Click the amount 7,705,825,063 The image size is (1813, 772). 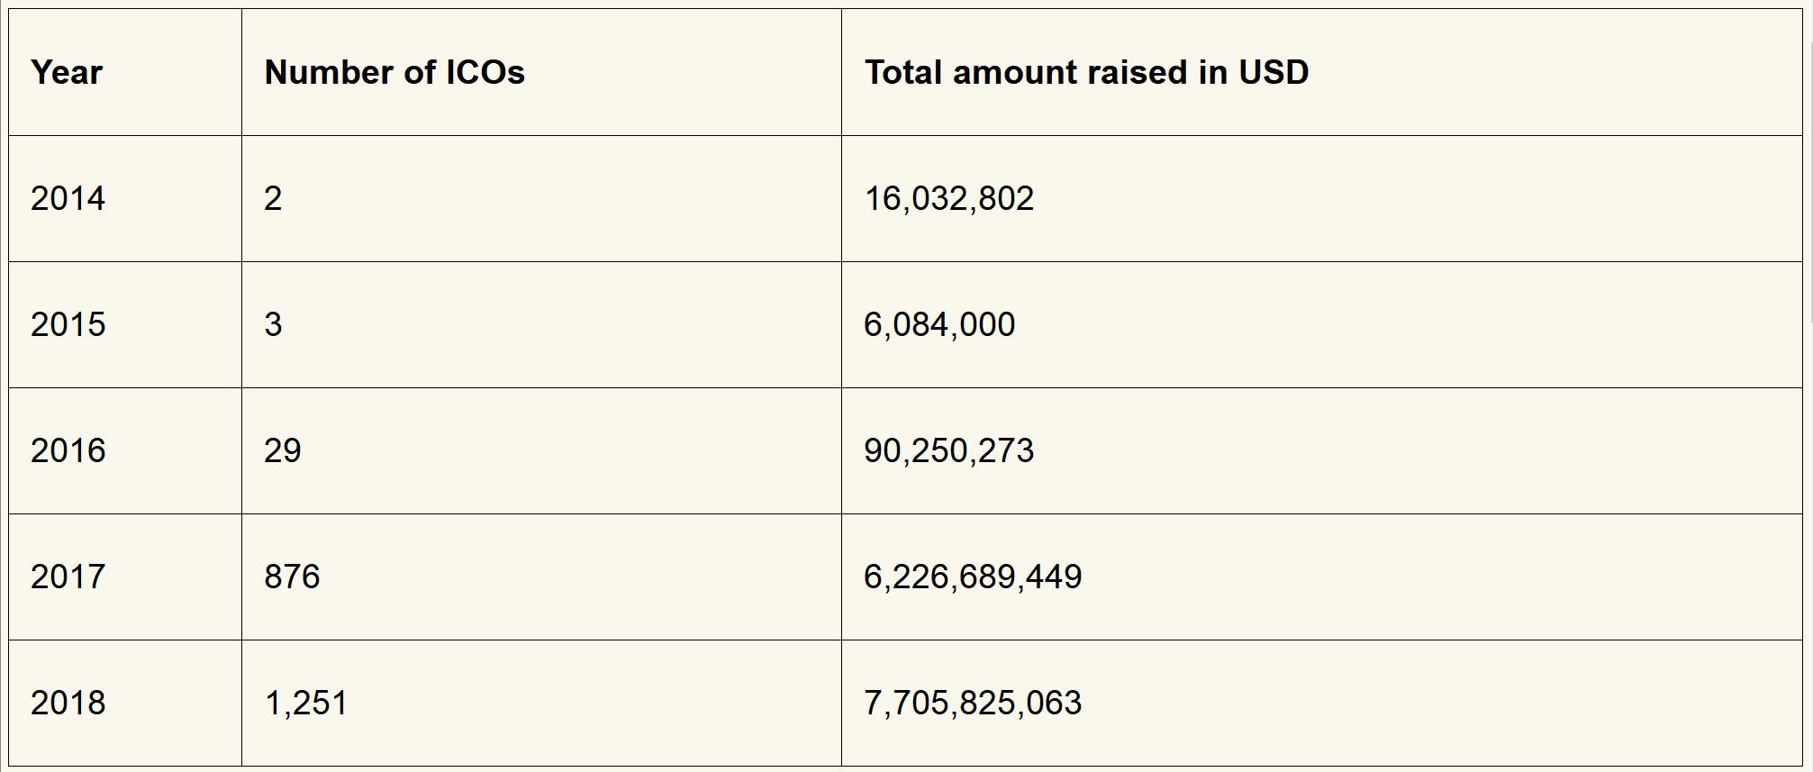[x=973, y=703]
